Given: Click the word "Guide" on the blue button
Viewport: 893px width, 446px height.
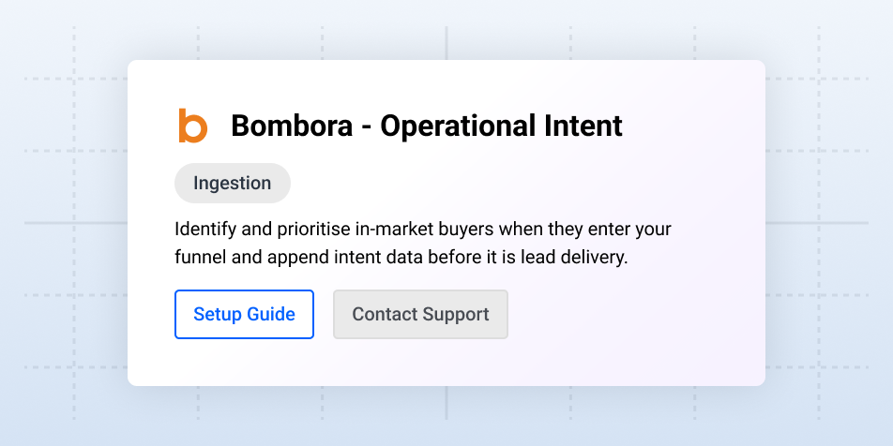Looking at the screenshot, I should 272,314.
